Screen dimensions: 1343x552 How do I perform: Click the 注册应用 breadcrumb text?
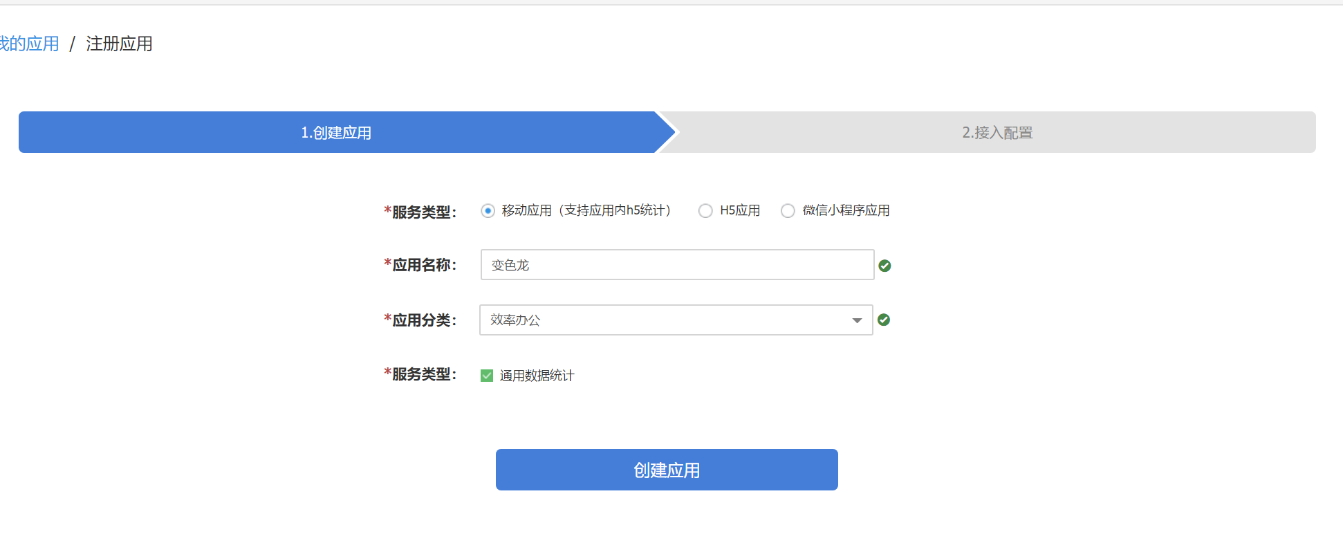click(119, 44)
